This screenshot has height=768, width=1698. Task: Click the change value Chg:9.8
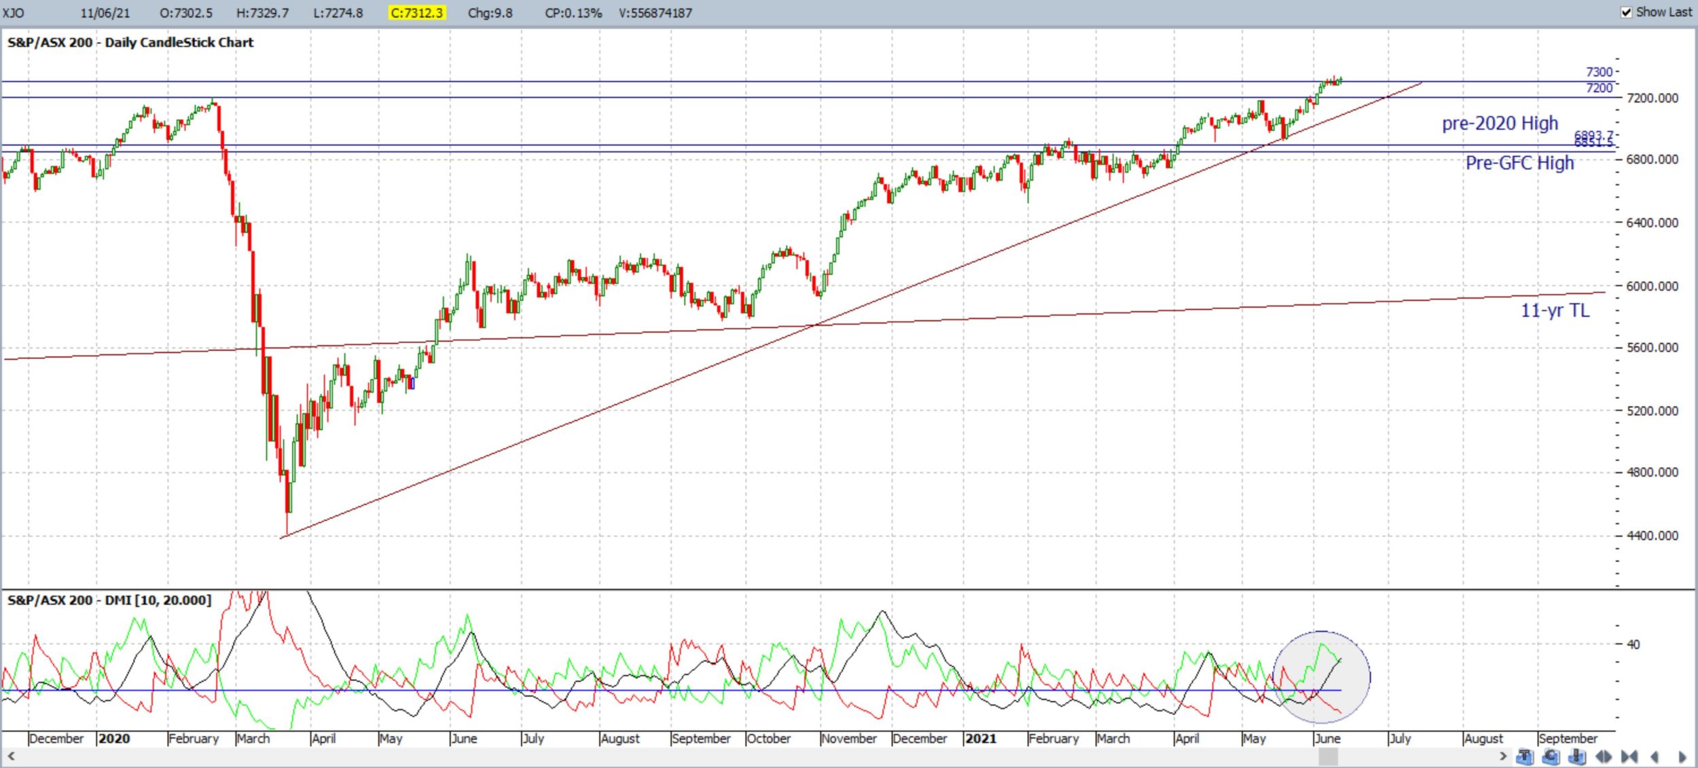(x=490, y=13)
